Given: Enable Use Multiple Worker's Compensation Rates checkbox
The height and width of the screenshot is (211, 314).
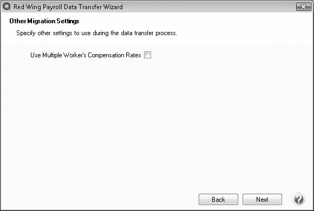Looking at the screenshot, I should tap(147, 55).
